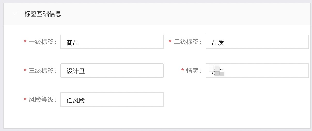The width and height of the screenshot is (312, 131).
Task: Click the 商品 value text
Action: pyautogui.click(x=73, y=43)
